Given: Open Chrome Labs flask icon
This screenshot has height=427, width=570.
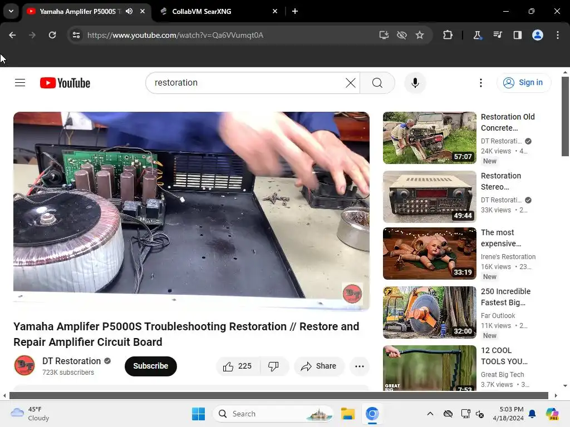Looking at the screenshot, I should point(477,35).
